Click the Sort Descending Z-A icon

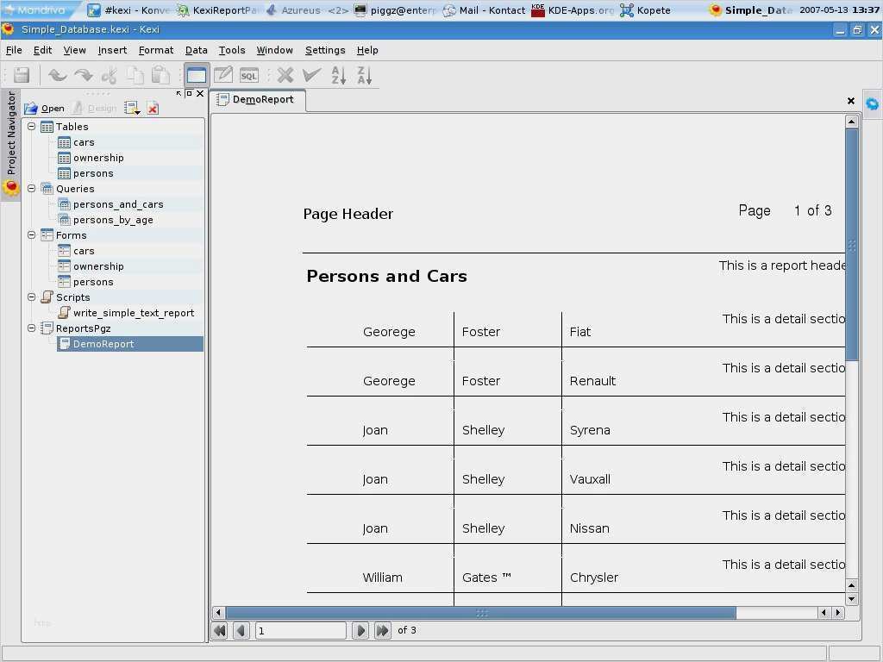click(x=365, y=75)
